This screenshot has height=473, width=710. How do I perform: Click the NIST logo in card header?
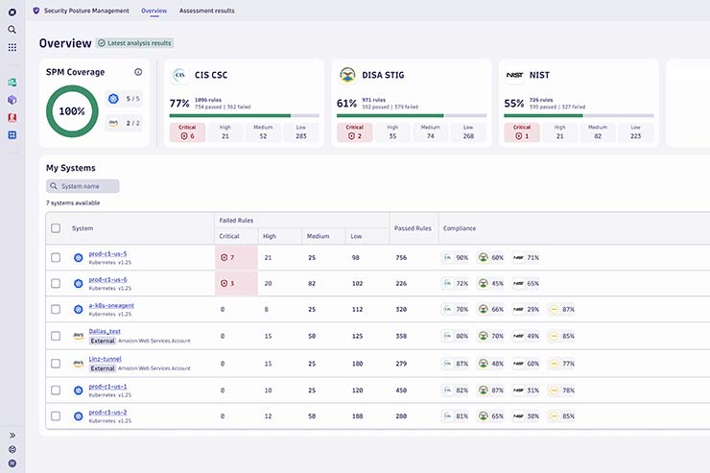(513, 75)
